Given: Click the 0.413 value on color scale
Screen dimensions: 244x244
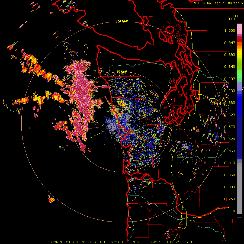Looking at the screenshot, I should pyautogui.click(x=230, y=163).
